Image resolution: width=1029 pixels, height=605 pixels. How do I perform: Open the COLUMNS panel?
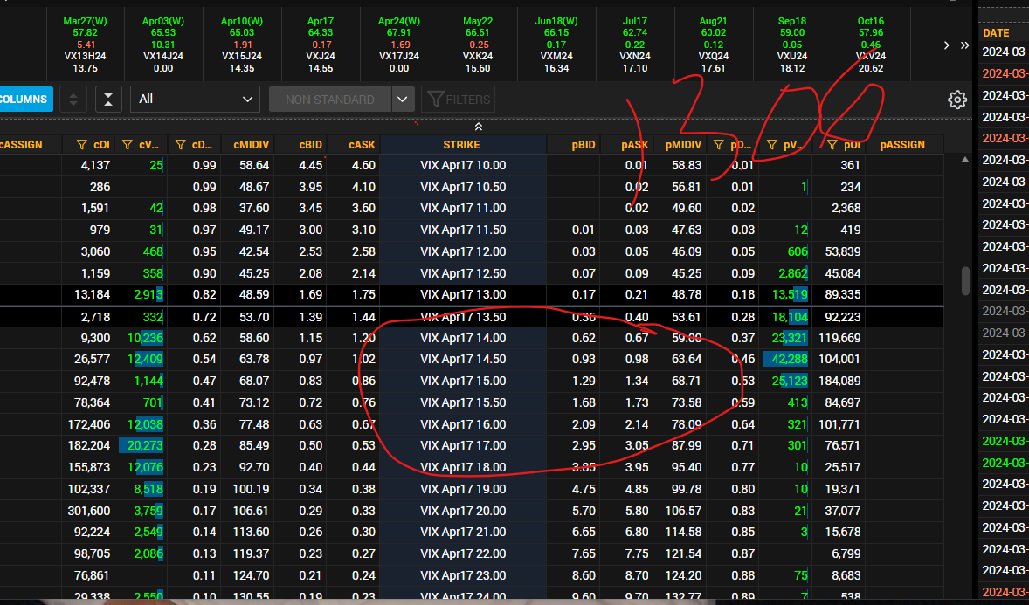click(25, 100)
